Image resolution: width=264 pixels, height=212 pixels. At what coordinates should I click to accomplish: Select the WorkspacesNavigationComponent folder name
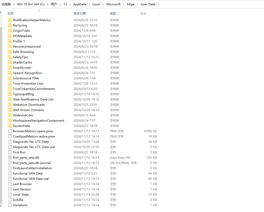pos(39,121)
